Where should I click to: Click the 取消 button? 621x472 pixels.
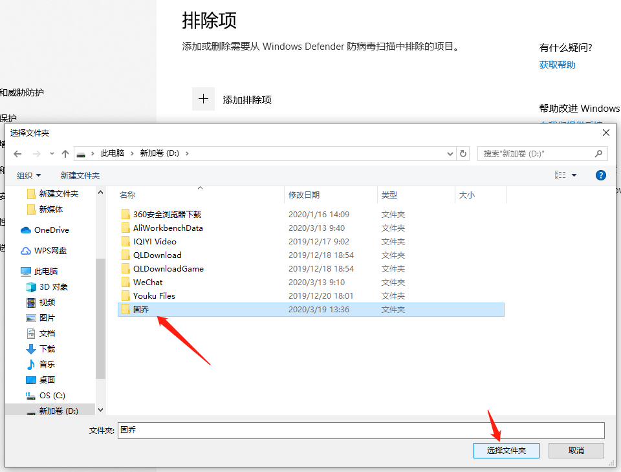576,451
